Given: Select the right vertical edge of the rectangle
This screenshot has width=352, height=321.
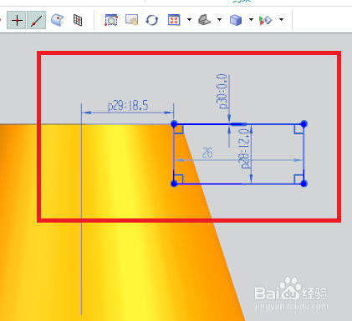Looking at the screenshot, I should [x=304, y=153].
